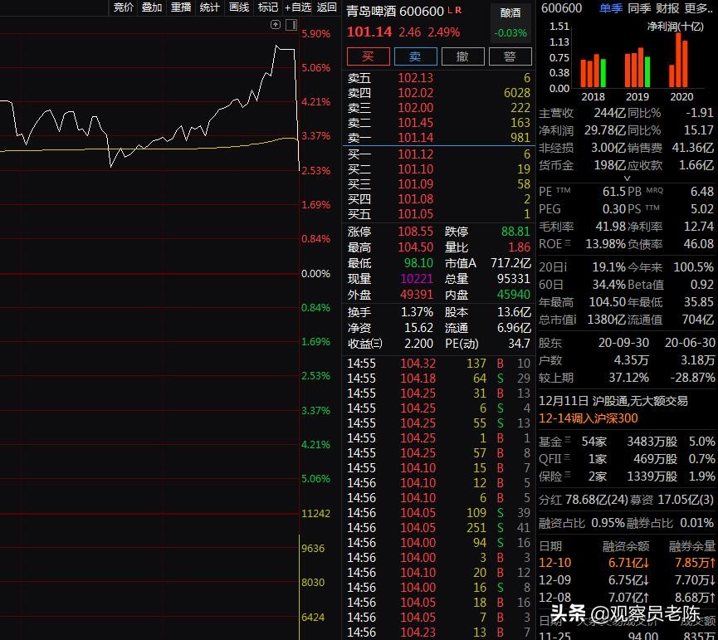This screenshot has height=640, width=718.
Task: Open the 统计 statistics toolbar item
Action: click(x=209, y=7)
